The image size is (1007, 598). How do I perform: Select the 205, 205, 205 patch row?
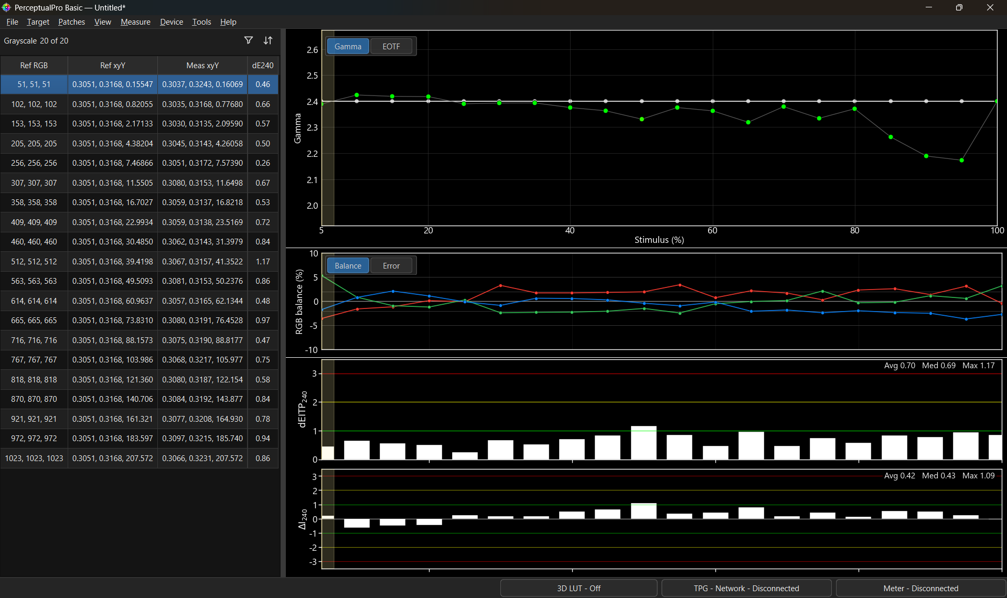coord(140,144)
